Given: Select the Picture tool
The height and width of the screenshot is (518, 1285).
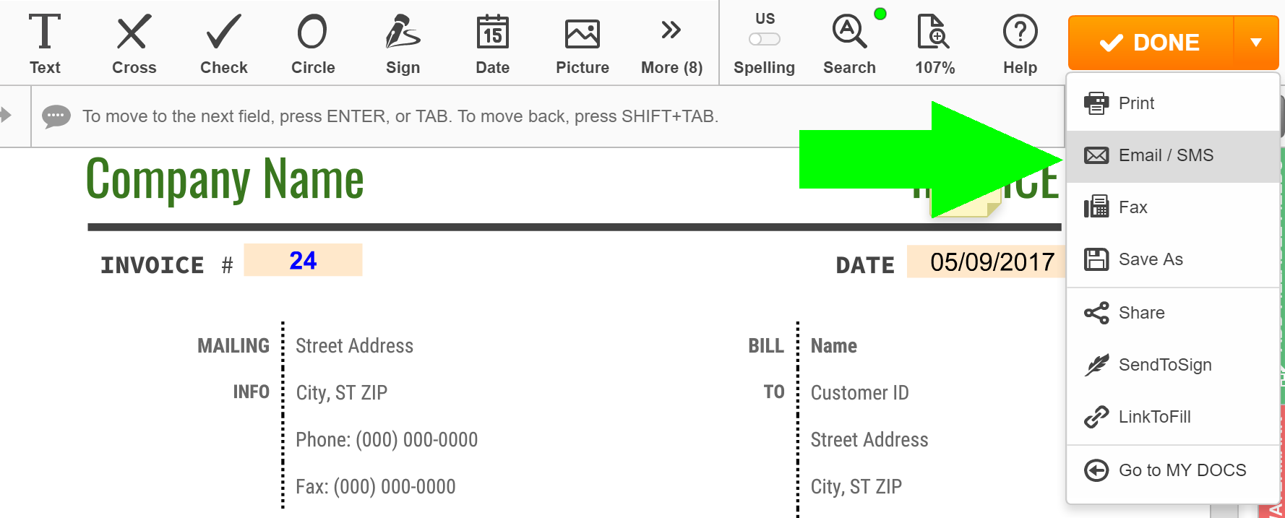Looking at the screenshot, I should click(582, 44).
